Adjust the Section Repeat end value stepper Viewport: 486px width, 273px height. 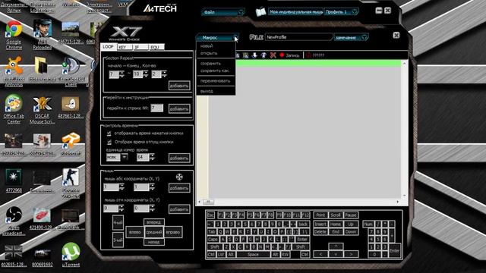146,74
